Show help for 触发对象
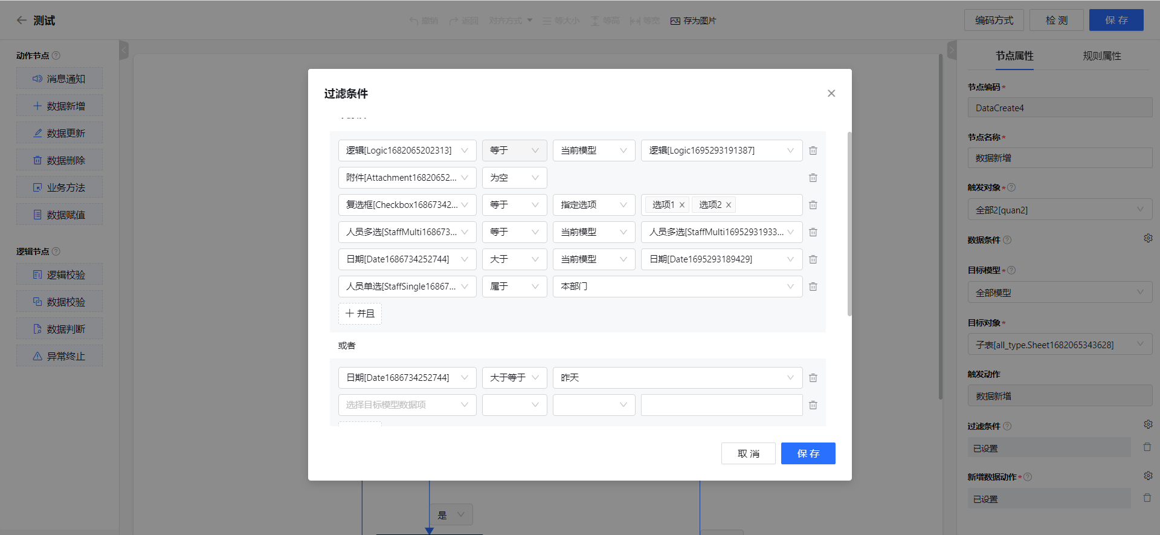This screenshot has width=1160, height=535. point(1011,187)
